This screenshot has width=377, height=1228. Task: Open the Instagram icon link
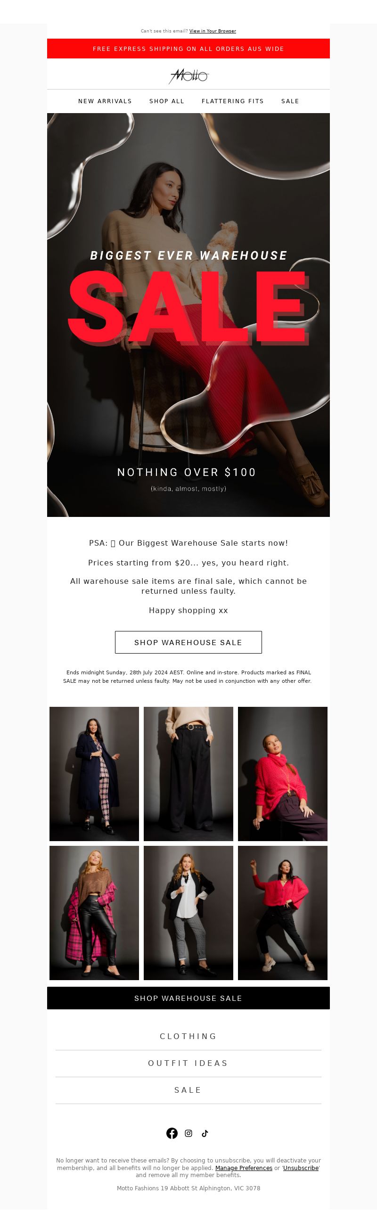[x=189, y=1133]
